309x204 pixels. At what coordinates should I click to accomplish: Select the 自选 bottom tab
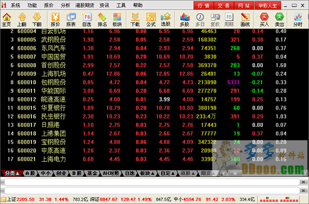pyautogui.click(x=129, y=173)
